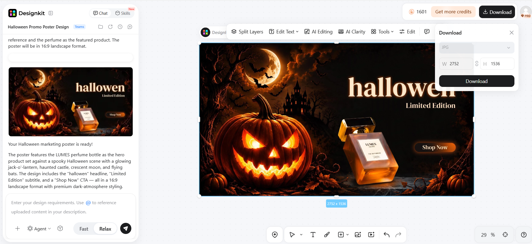Close the Download panel

[x=512, y=33]
